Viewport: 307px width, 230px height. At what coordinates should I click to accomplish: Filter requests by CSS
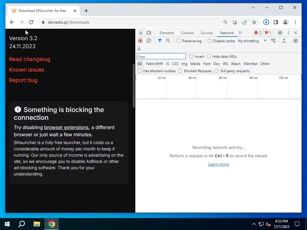[x=175, y=64]
